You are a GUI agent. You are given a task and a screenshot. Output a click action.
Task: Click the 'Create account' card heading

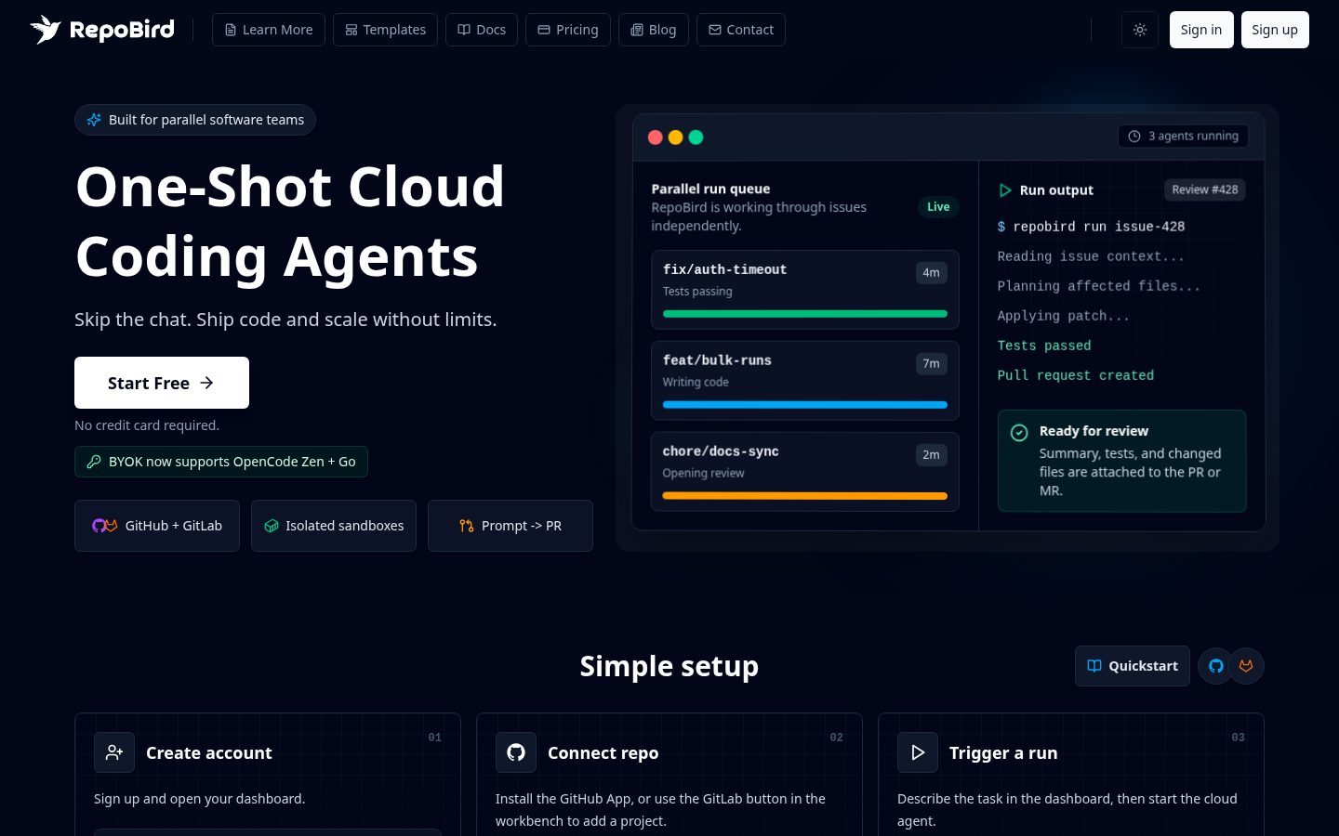209,753
